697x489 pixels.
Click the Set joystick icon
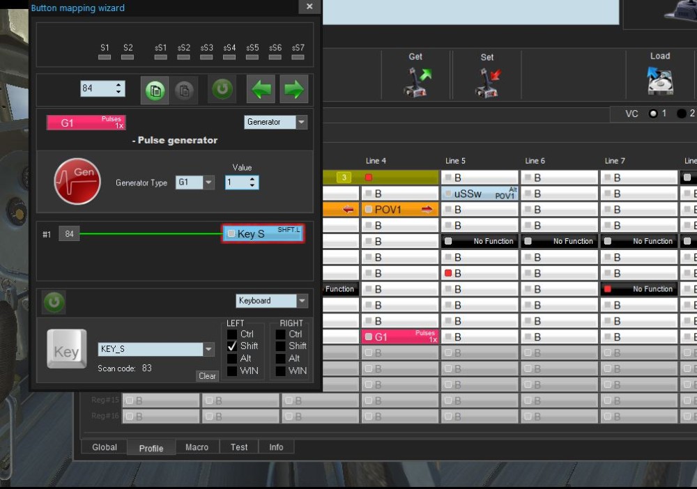tap(488, 83)
